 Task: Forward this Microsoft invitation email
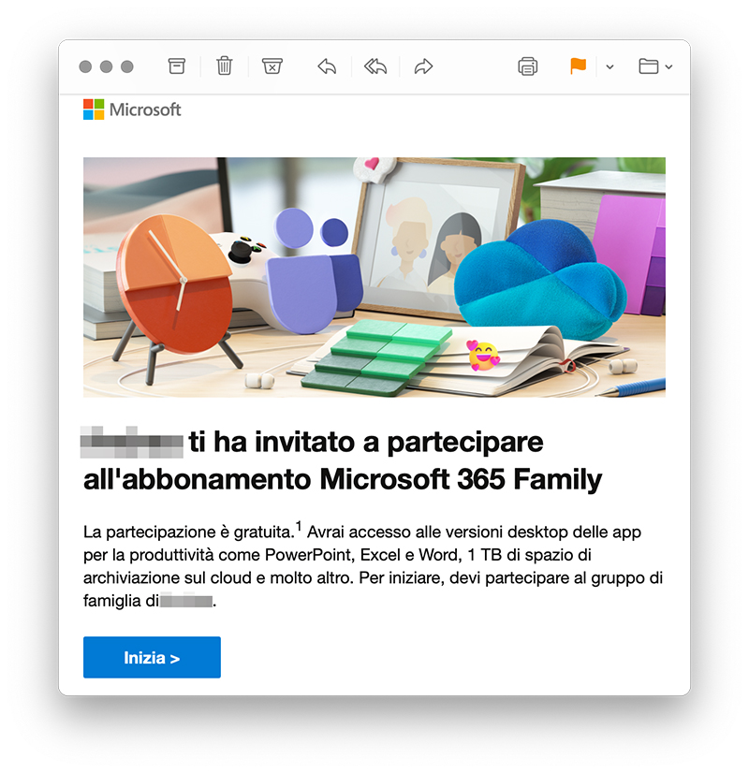pyautogui.click(x=422, y=66)
